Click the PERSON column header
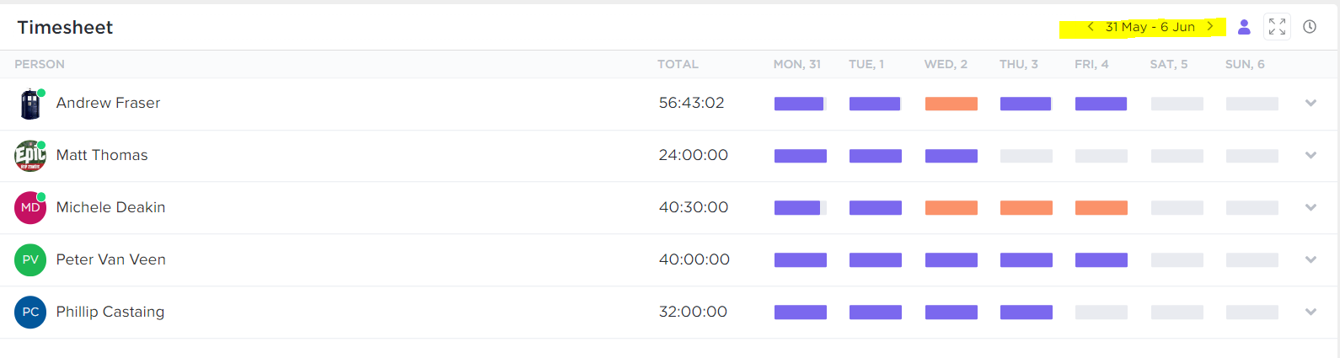The width and height of the screenshot is (1340, 358). (40, 64)
